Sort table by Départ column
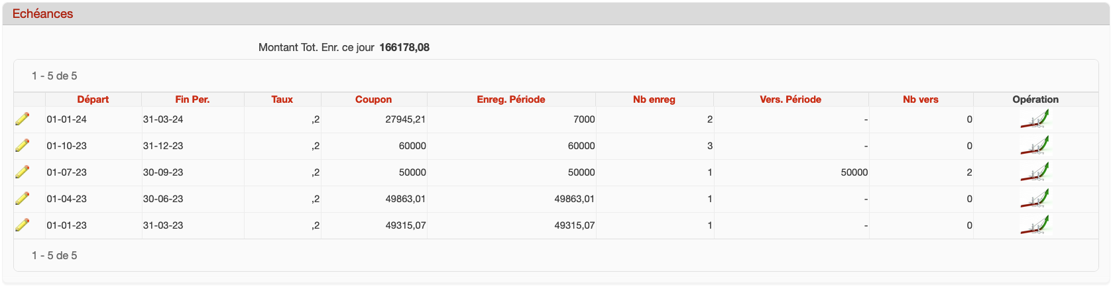 pos(93,99)
